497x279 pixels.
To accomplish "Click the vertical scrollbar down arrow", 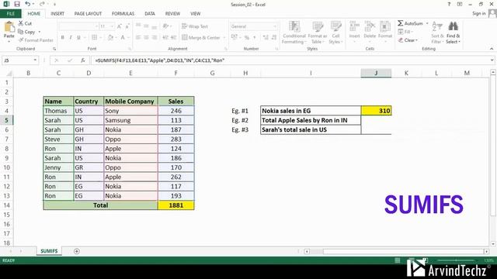I will point(493,244).
